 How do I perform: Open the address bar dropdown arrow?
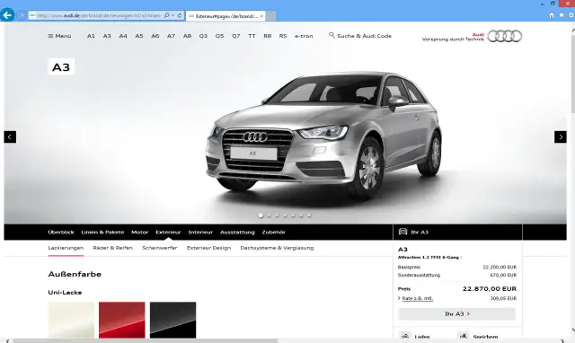point(173,16)
